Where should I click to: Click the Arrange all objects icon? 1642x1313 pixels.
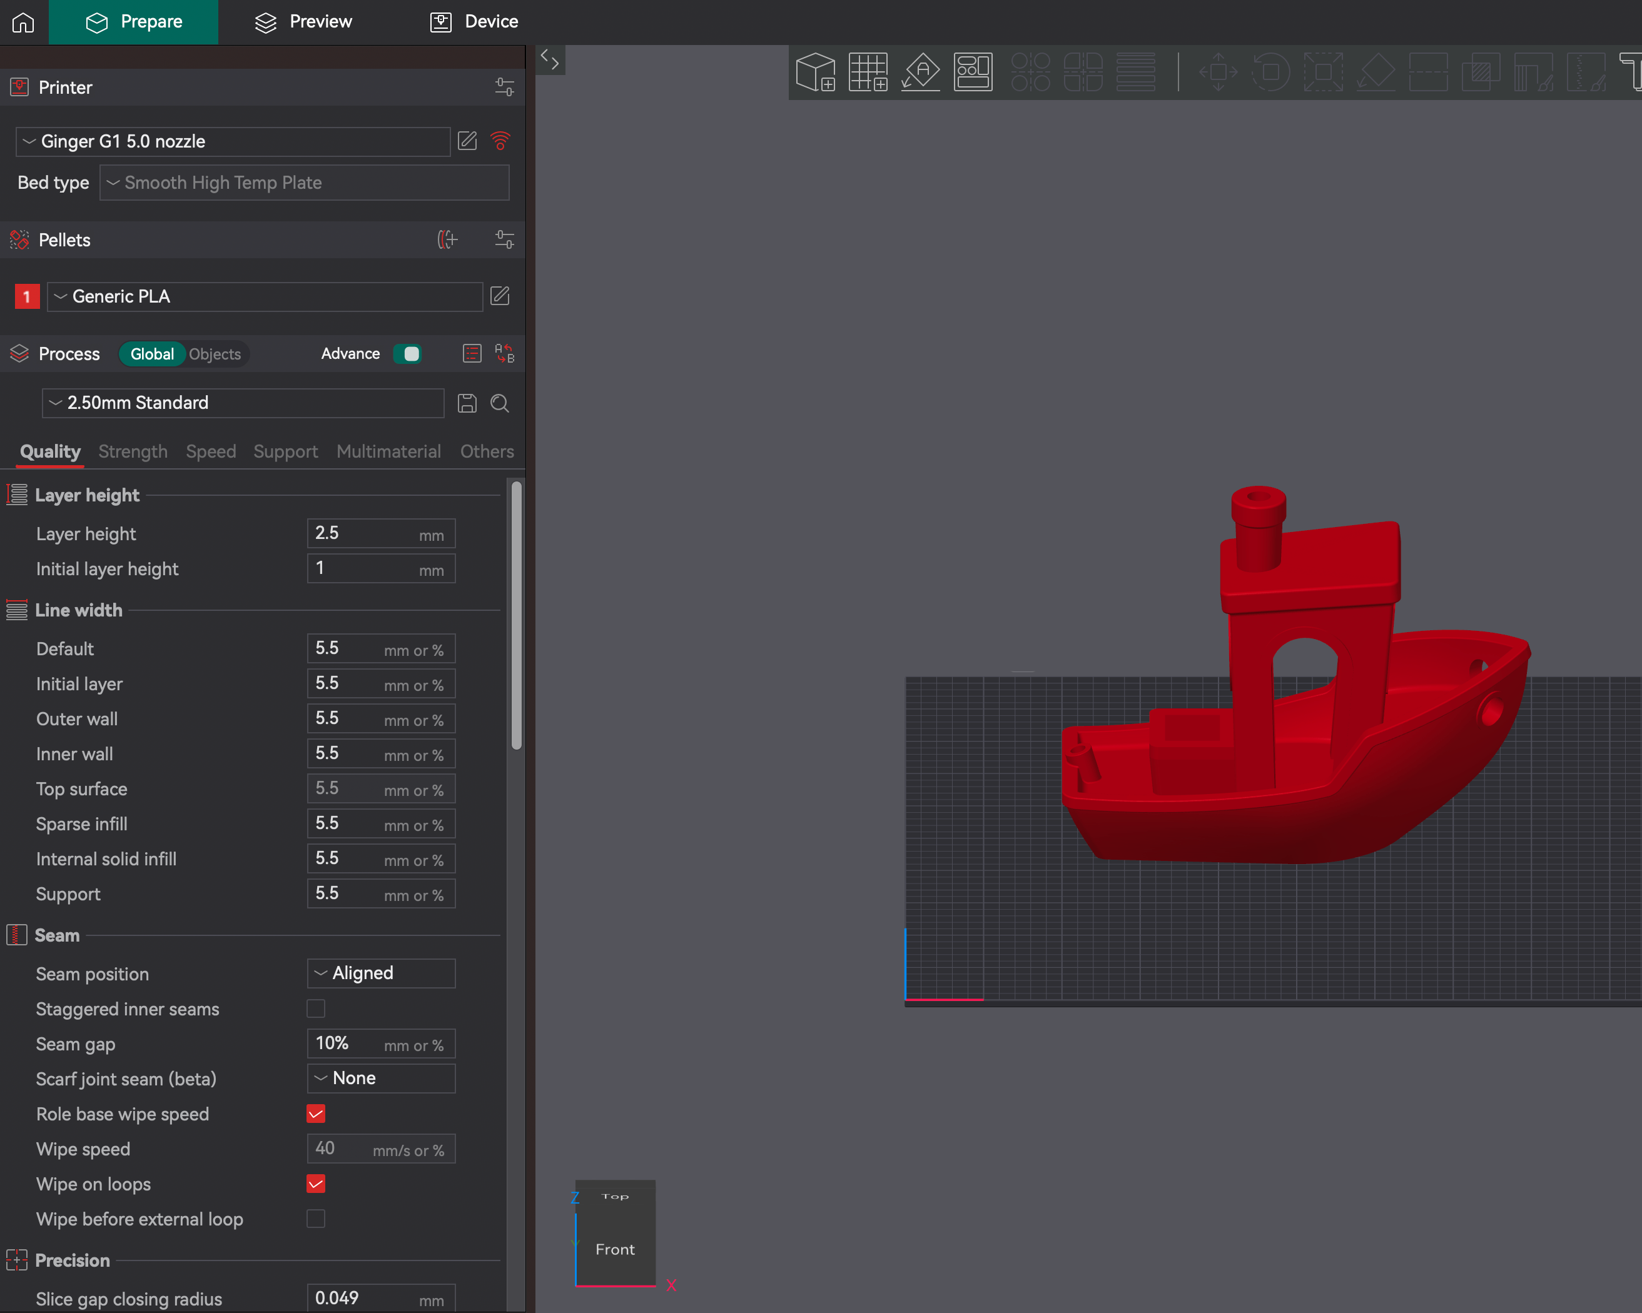973,73
